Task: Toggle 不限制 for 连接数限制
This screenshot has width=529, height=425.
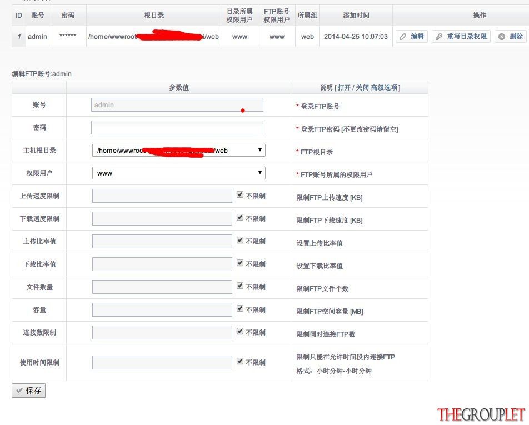Action: coord(240,331)
